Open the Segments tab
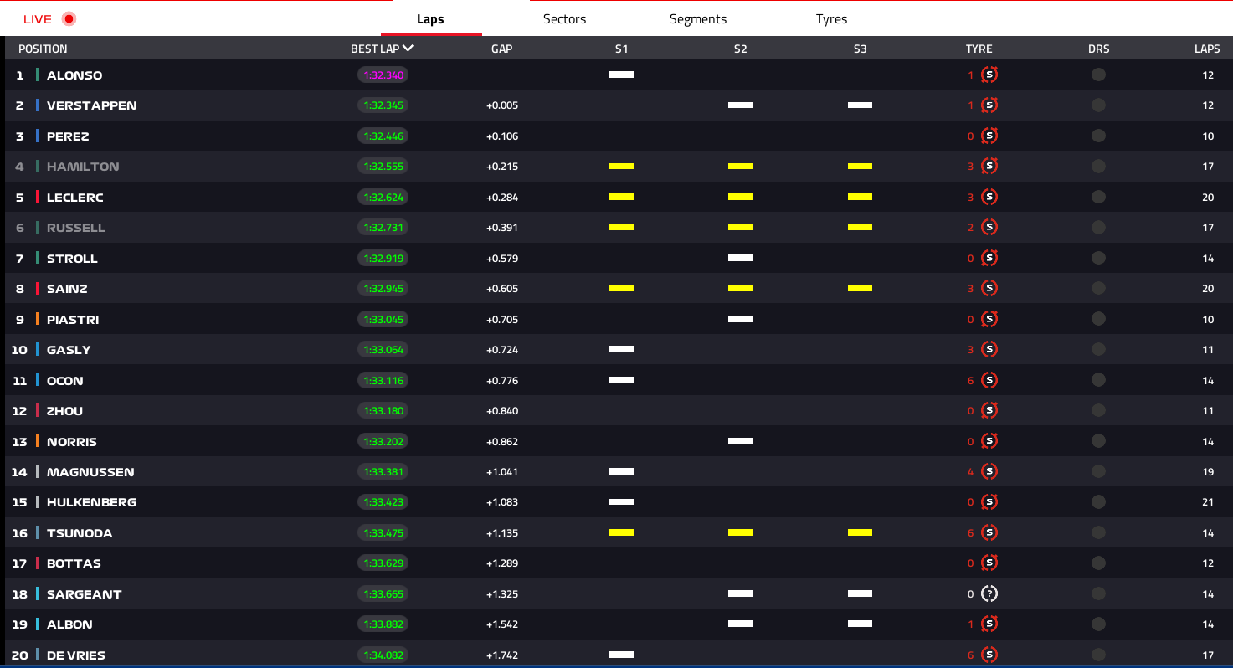This screenshot has height=668, width=1233. tap(698, 19)
